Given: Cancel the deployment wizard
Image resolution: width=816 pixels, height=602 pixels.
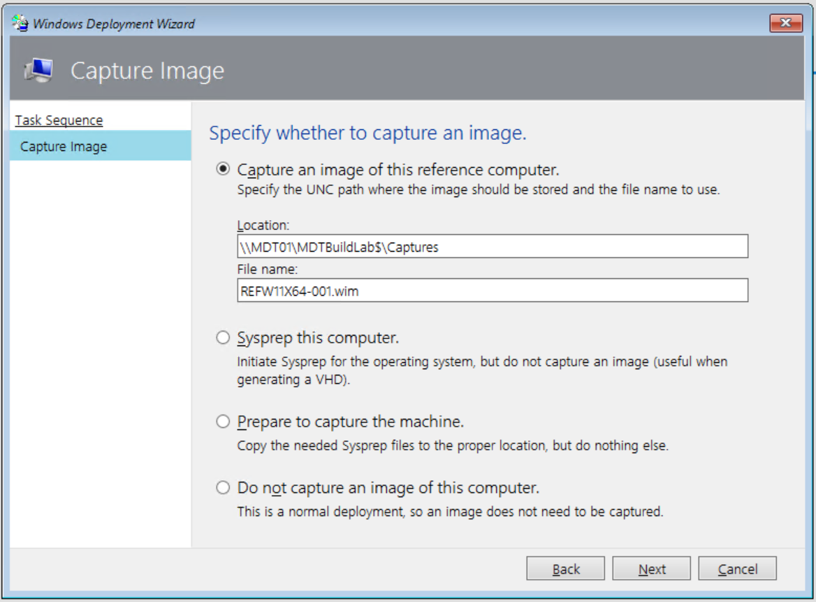Looking at the screenshot, I should coord(737,569).
